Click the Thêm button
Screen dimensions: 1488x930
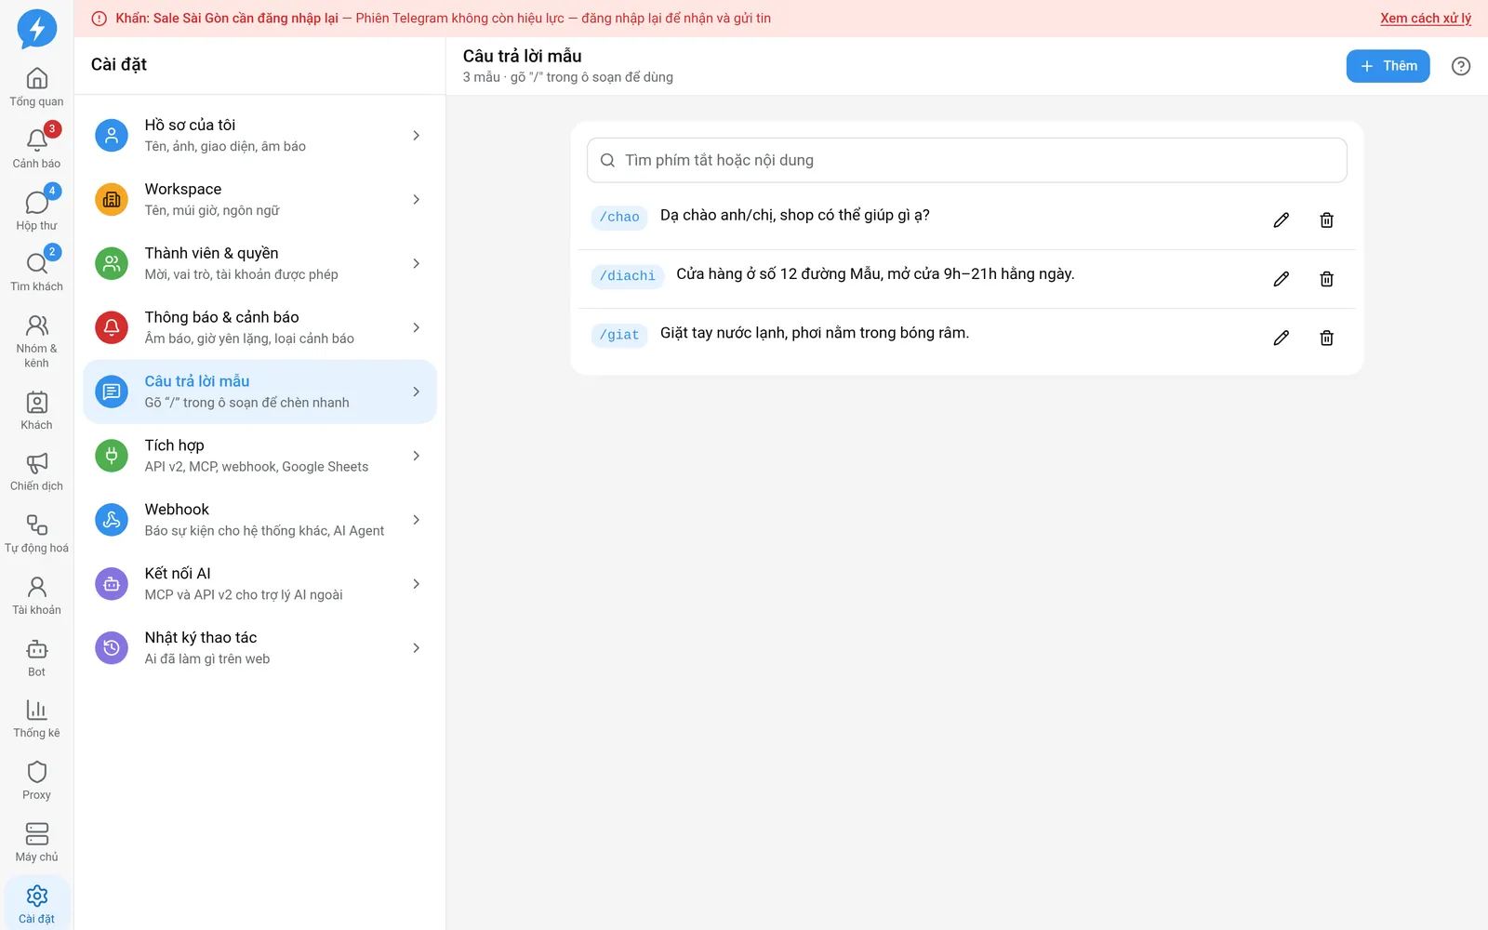pos(1388,66)
